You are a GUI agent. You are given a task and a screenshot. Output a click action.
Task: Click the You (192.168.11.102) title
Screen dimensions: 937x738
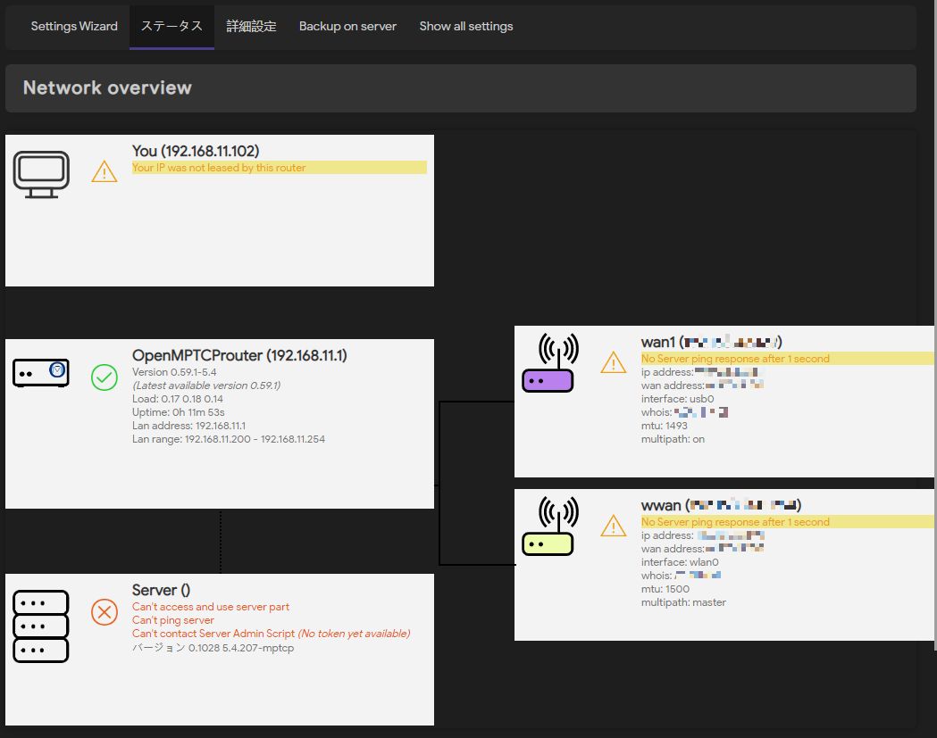click(196, 151)
